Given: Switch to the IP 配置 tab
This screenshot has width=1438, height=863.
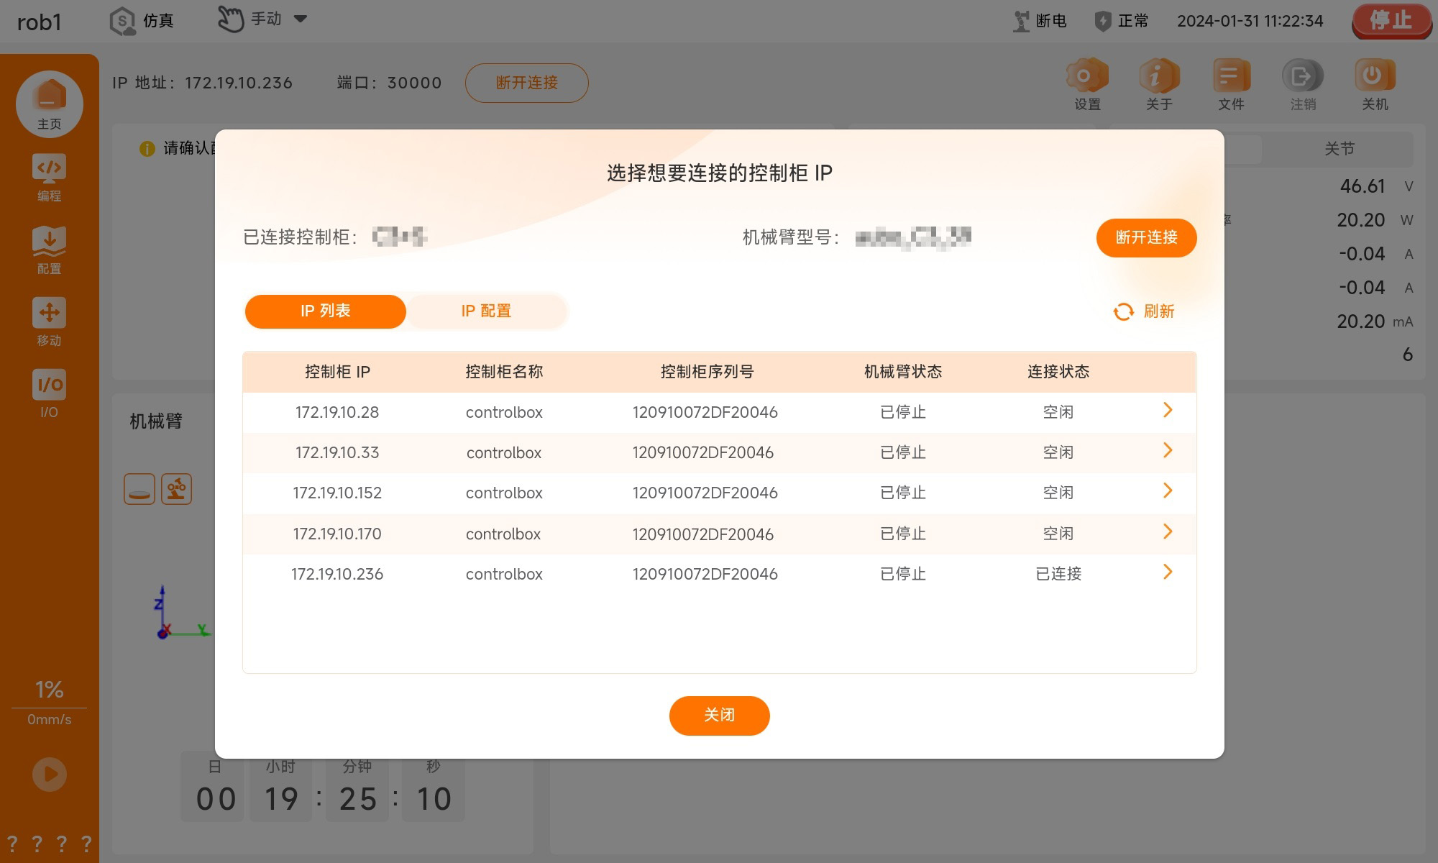Looking at the screenshot, I should 486,311.
